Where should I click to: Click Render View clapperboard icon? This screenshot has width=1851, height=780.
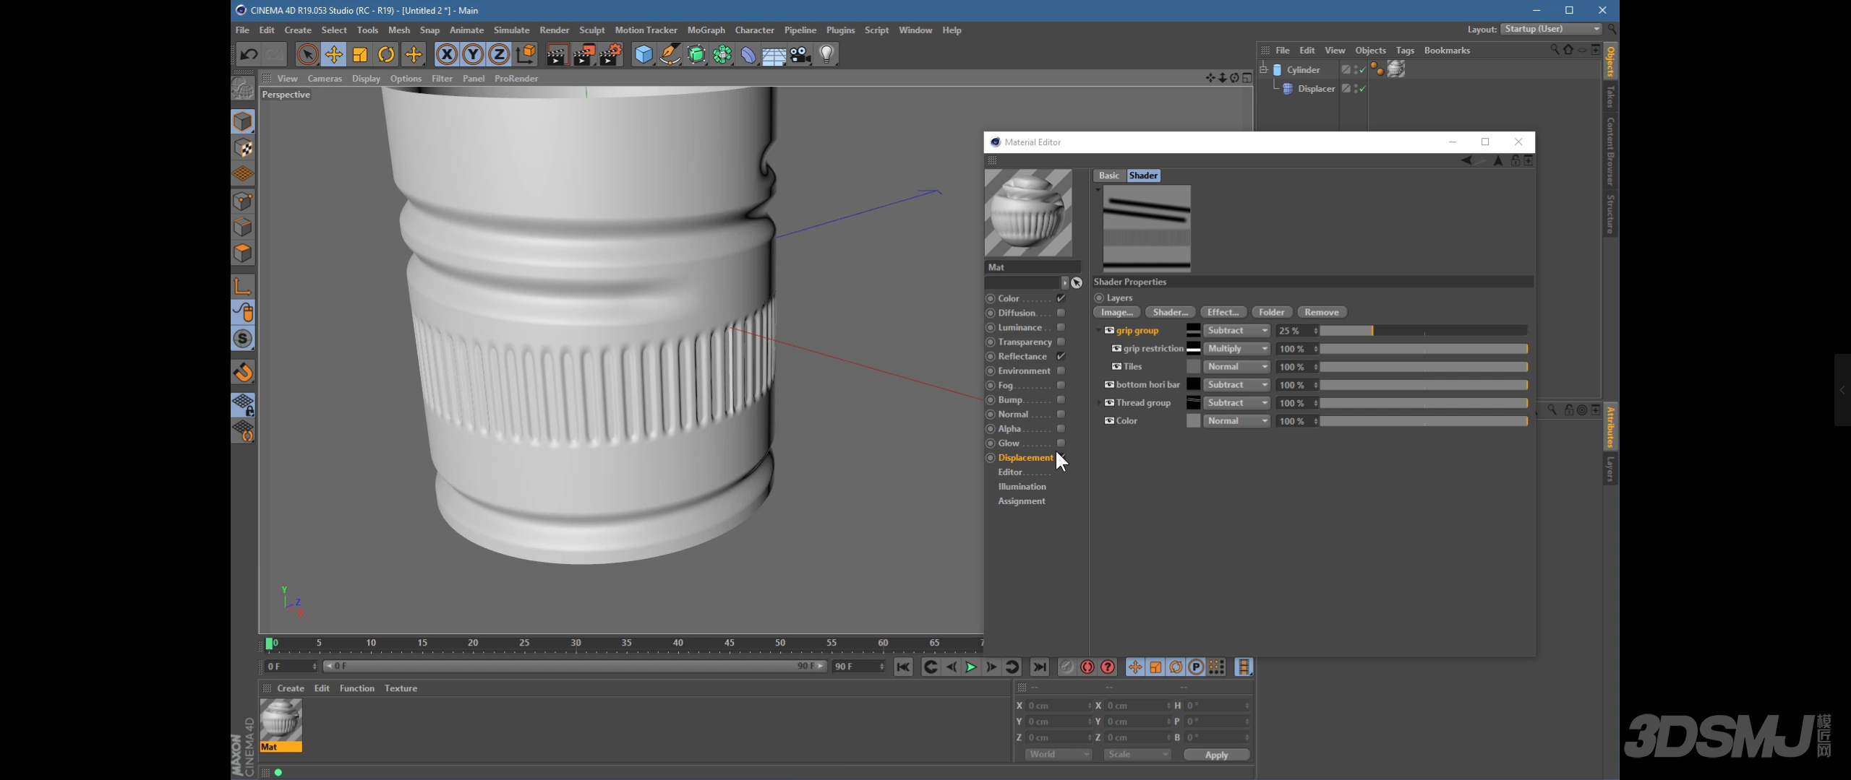click(557, 54)
